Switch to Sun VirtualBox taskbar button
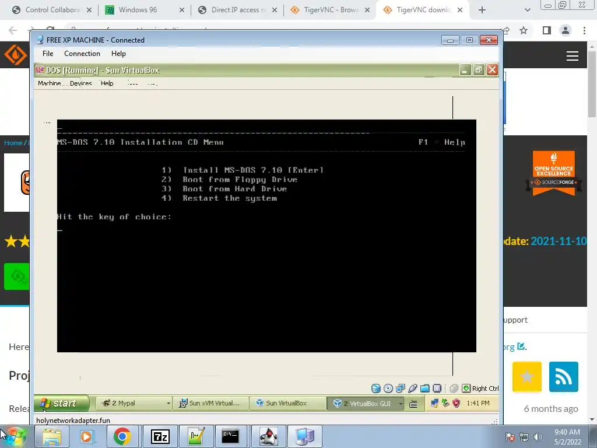 click(x=288, y=403)
